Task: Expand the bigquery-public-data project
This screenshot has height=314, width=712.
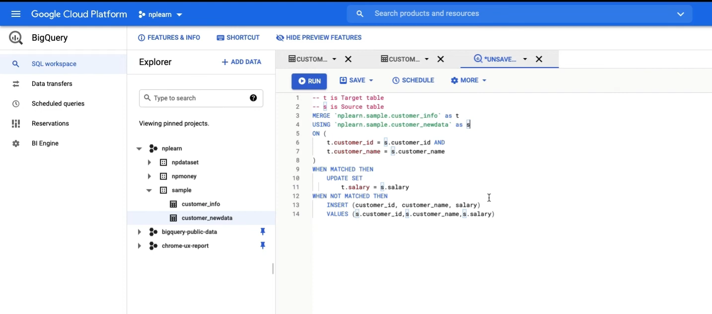Action: pyautogui.click(x=139, y=232)
